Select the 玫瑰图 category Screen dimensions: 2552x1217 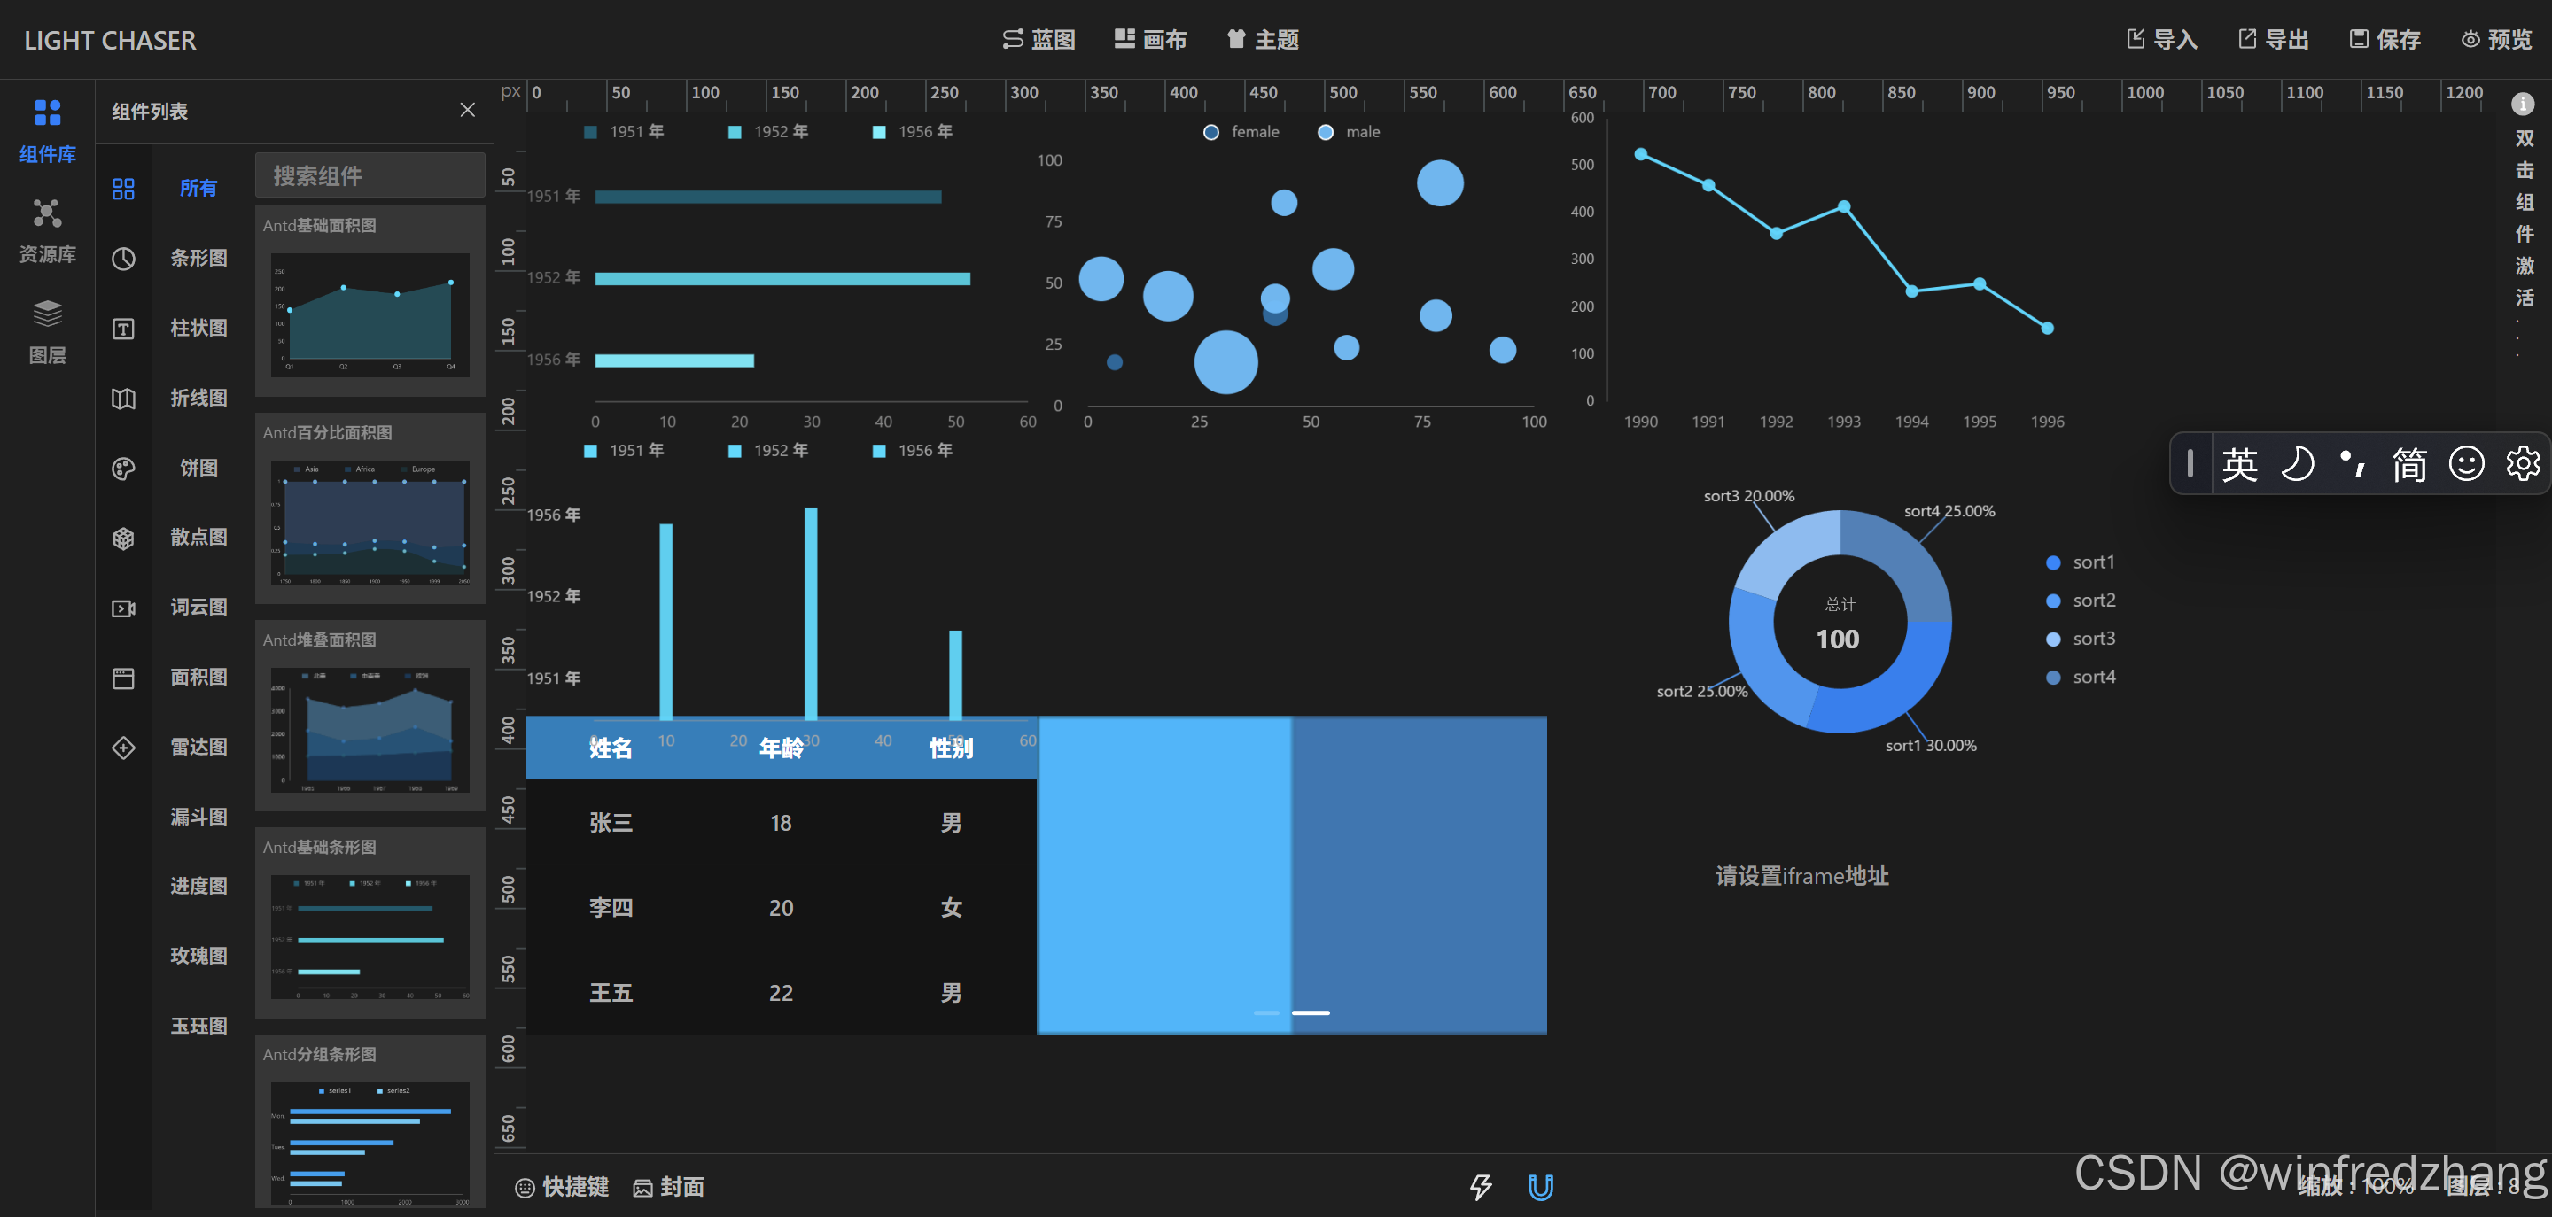click(x=198, y=957)
